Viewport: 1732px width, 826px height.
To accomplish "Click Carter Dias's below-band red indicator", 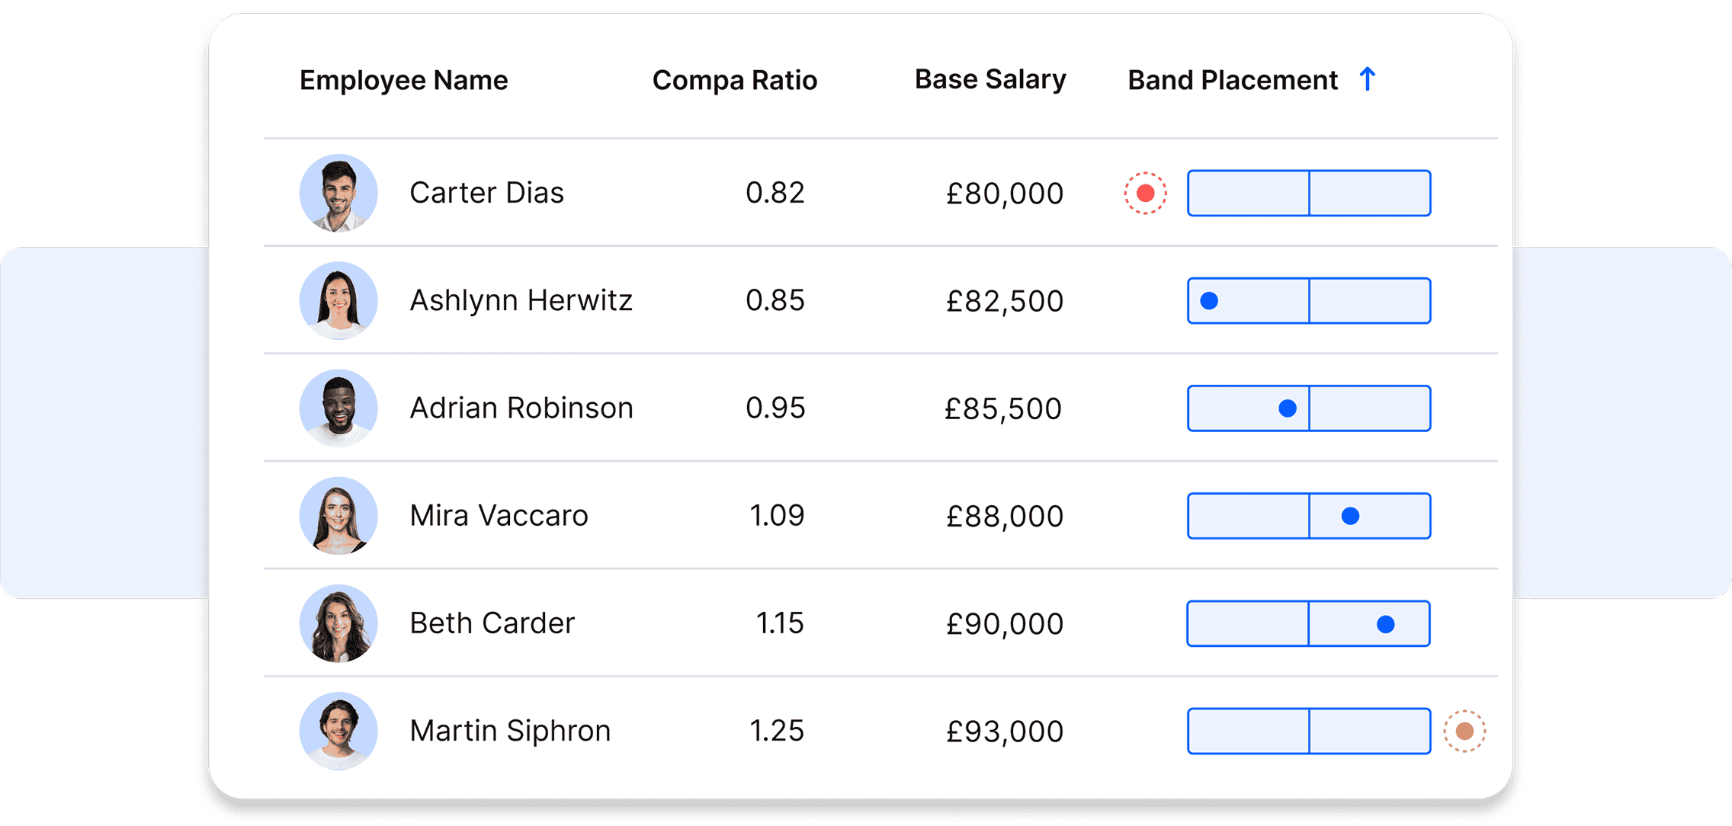I will point(1145,194).
